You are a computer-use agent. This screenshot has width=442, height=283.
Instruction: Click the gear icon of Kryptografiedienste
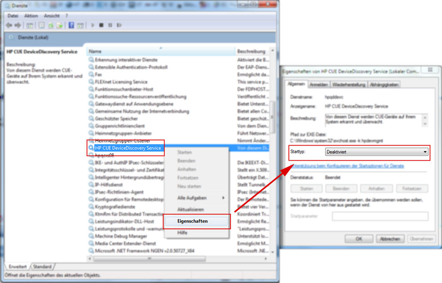pos(91,206)
